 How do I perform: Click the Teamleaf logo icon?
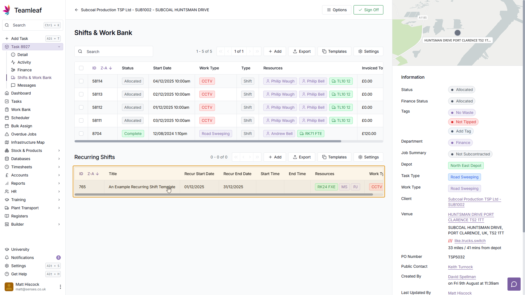[x=7, y=10]
